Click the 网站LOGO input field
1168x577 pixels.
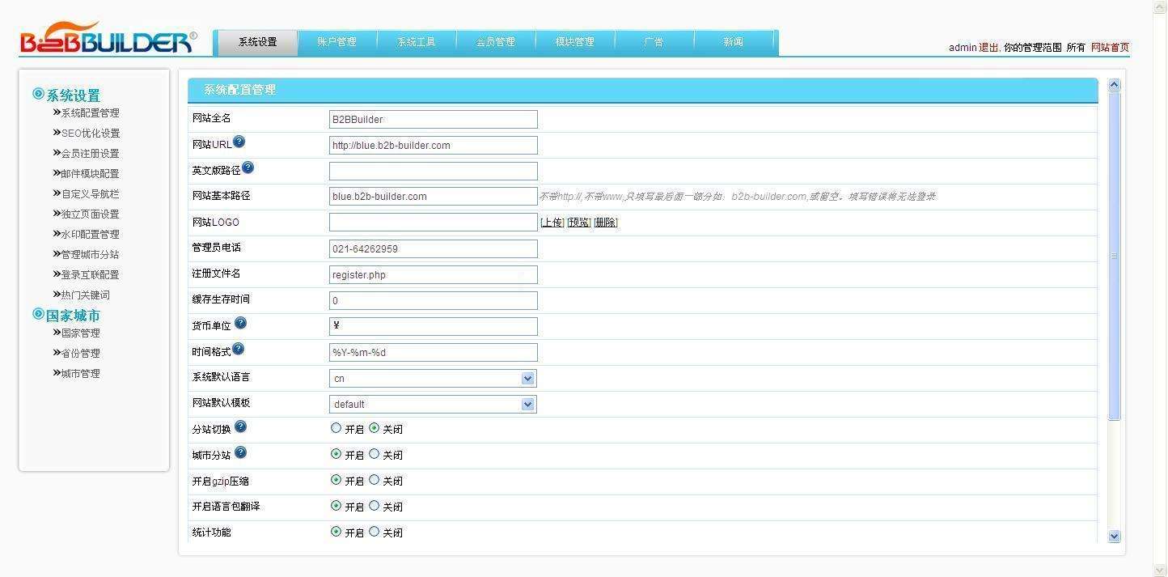433,223
